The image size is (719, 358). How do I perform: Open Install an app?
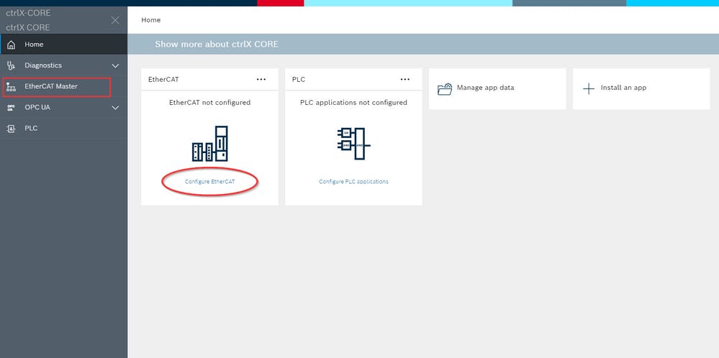(x=641, y=89)
